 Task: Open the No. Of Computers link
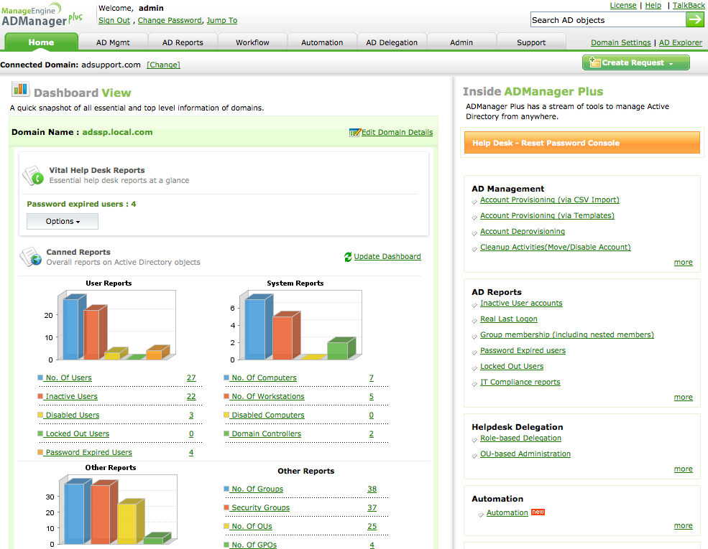coord(263,377)
